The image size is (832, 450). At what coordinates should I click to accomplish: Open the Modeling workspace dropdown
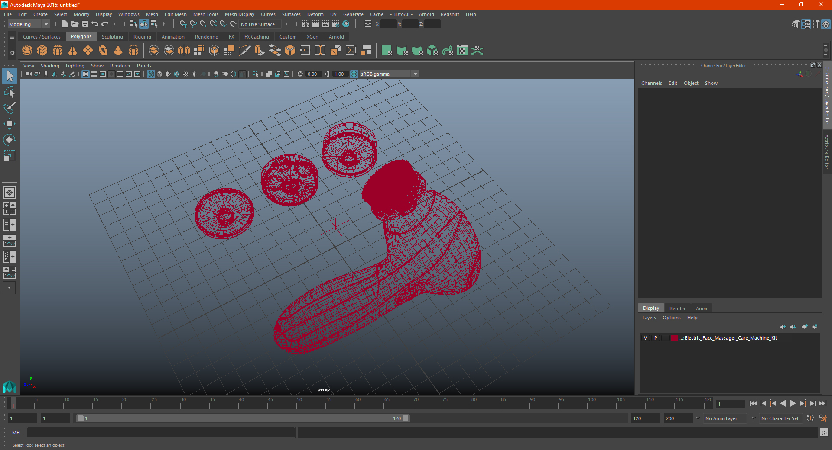[29, 24]
